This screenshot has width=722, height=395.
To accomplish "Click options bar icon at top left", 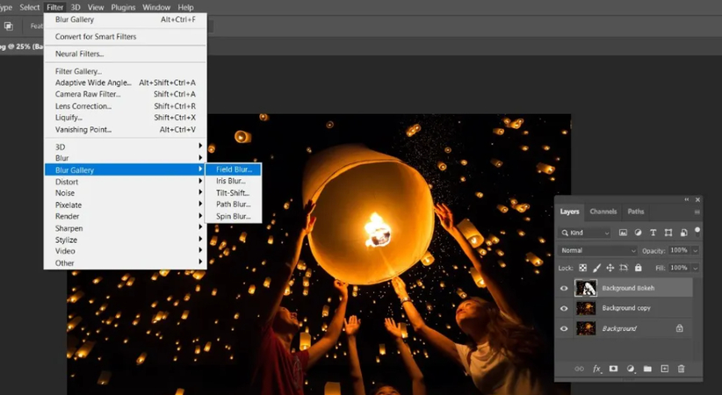I will click(8, 26).
